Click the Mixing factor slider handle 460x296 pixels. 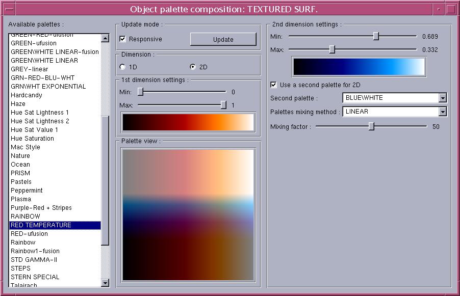click(370, 127)
